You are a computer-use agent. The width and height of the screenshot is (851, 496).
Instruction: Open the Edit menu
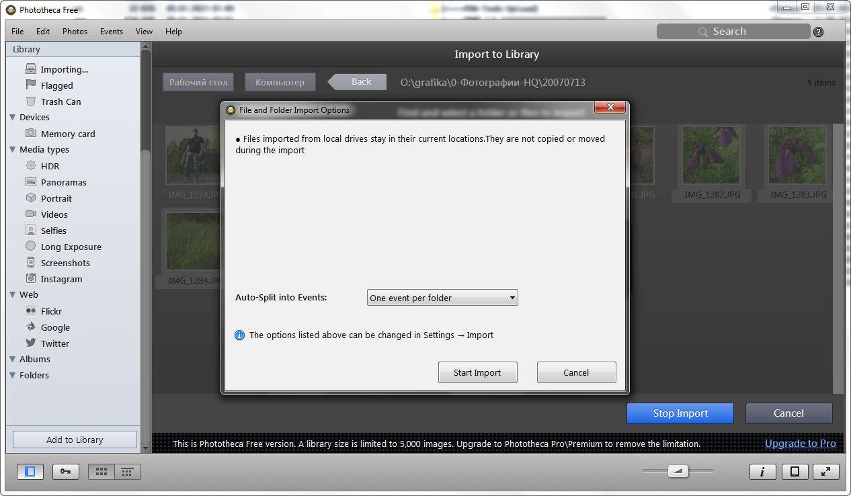pyautogui.click(x=43, y=32)
